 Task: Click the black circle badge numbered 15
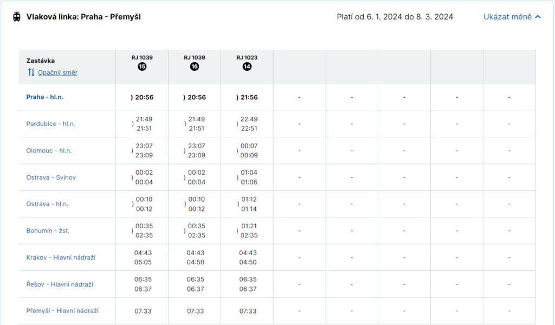tap(142, 67)
